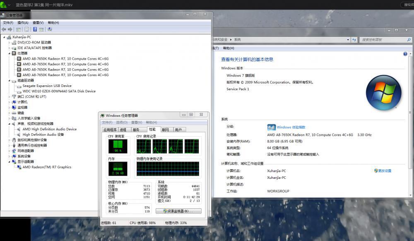This screenshot has height=241, width=414.
Task: Select the 性能 tab in Task Manager
Action: (153, 129)
